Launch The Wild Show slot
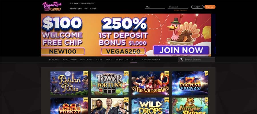 [x=150, y=83]
